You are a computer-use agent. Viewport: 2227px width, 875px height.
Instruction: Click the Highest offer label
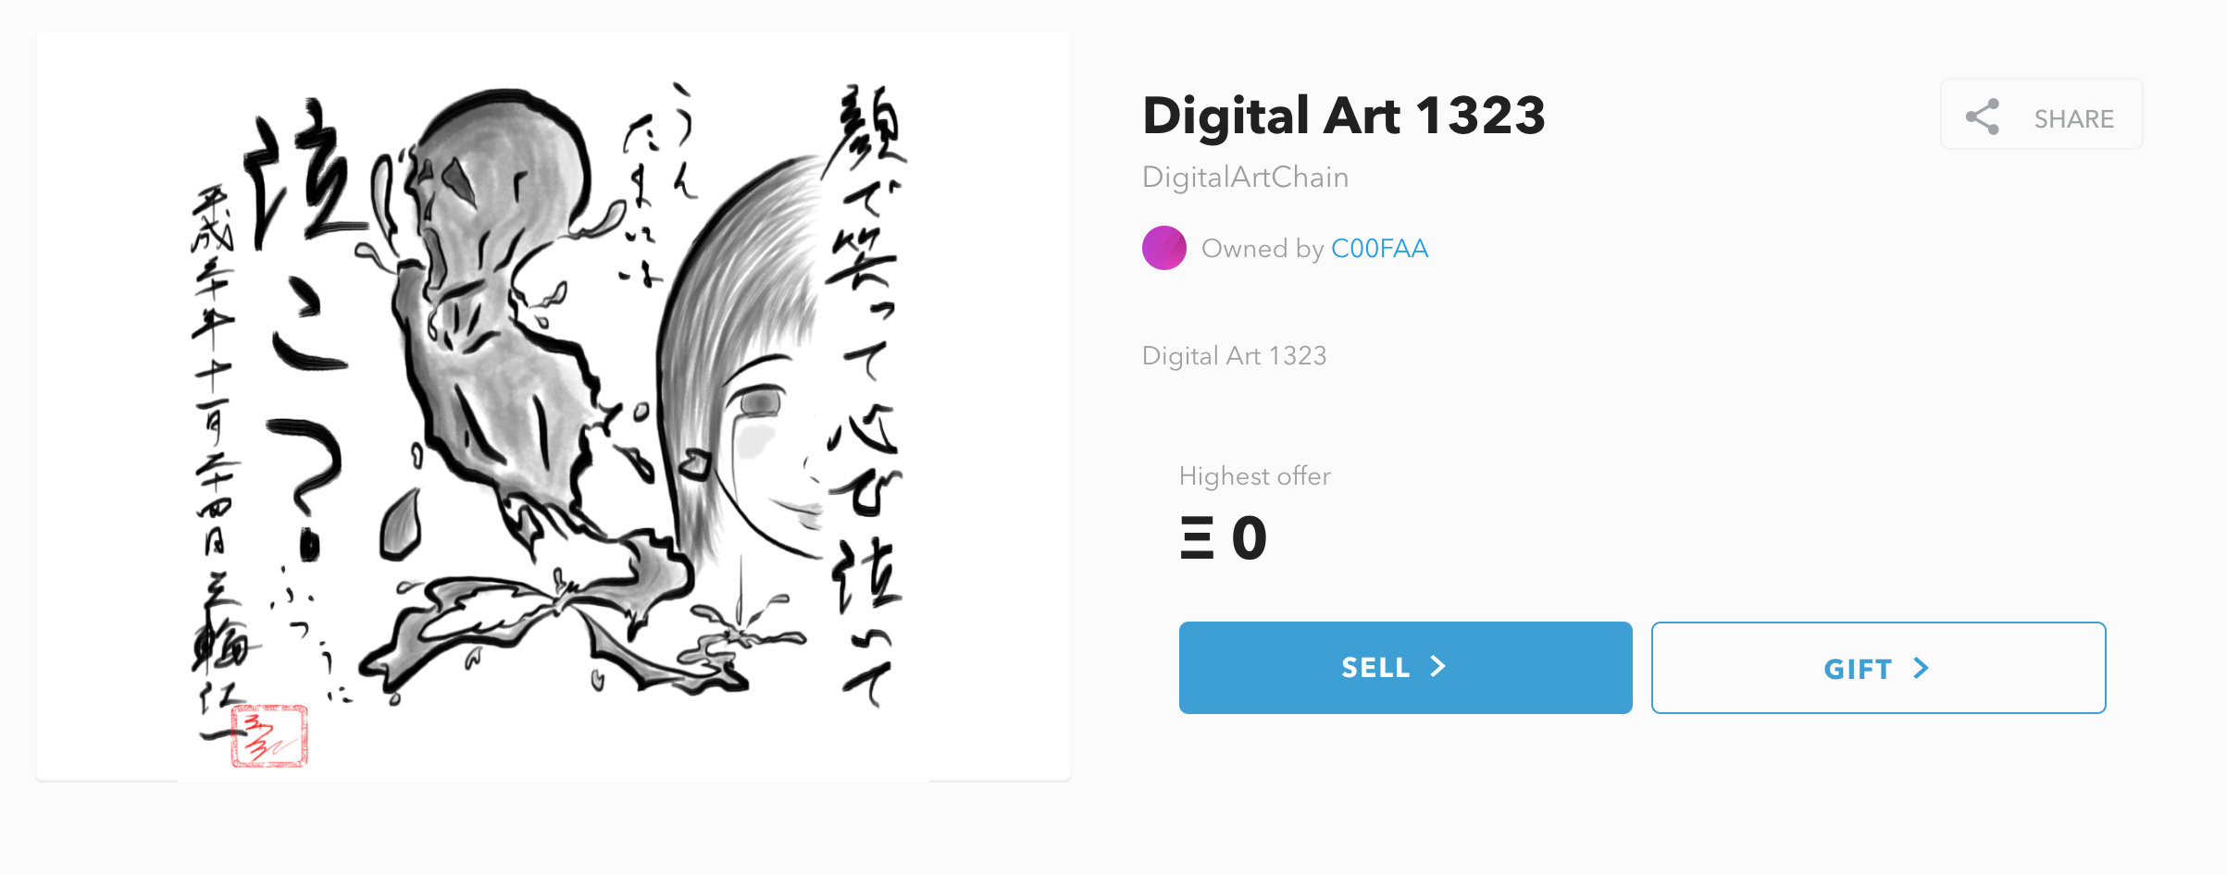[1254, 476]
